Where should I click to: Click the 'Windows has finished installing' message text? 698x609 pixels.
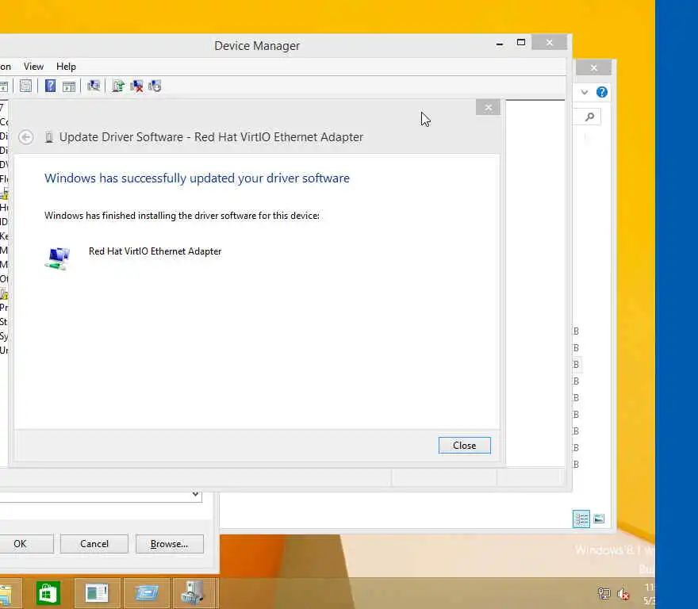point(182,216)
